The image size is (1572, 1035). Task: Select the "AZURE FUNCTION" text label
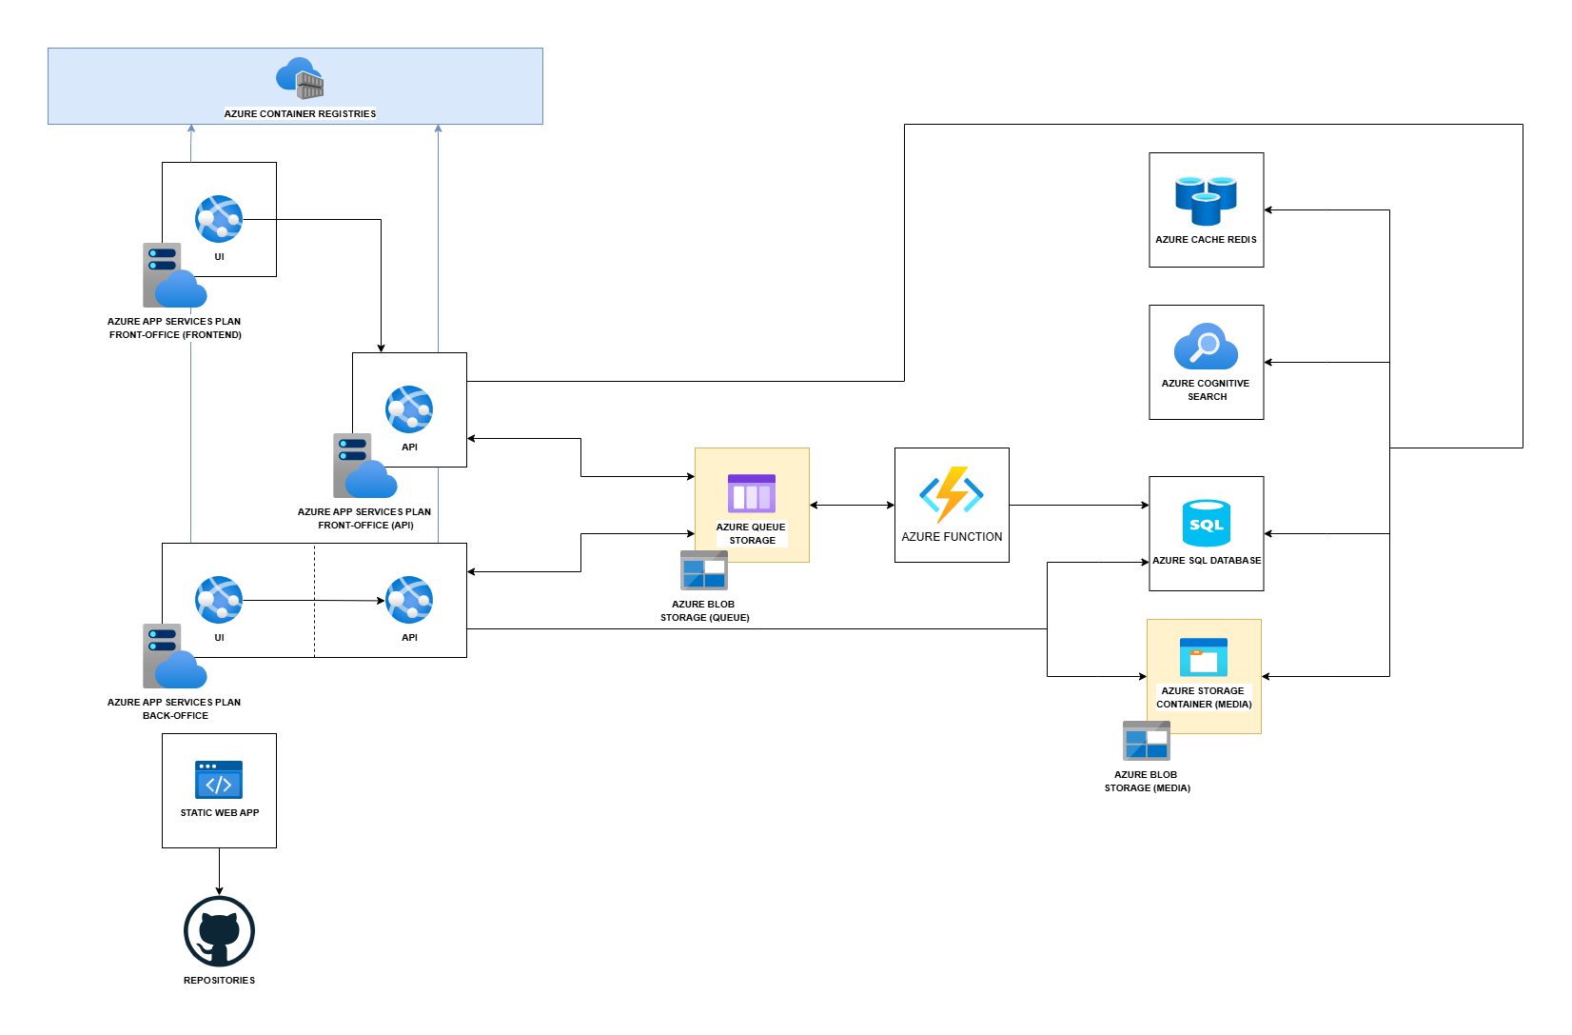tap(952, 537)
